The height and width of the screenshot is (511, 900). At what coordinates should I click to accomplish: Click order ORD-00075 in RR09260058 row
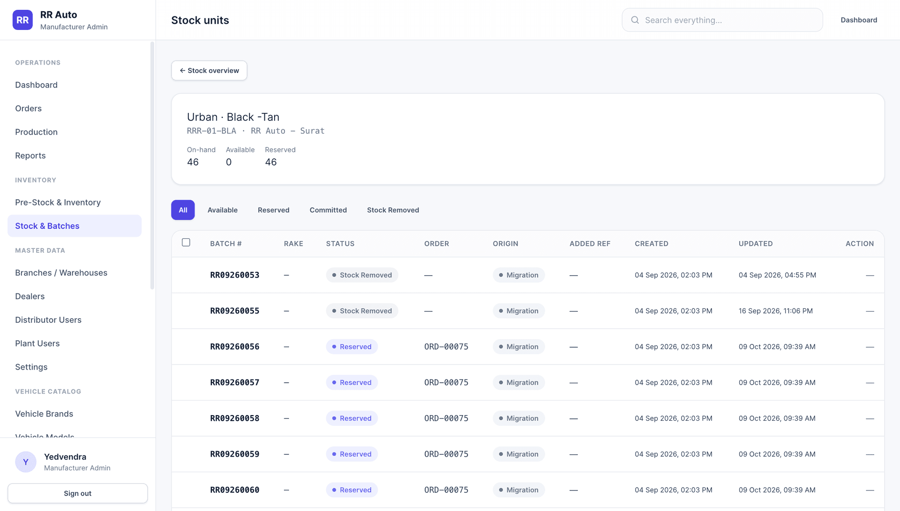tap(446, 418)
